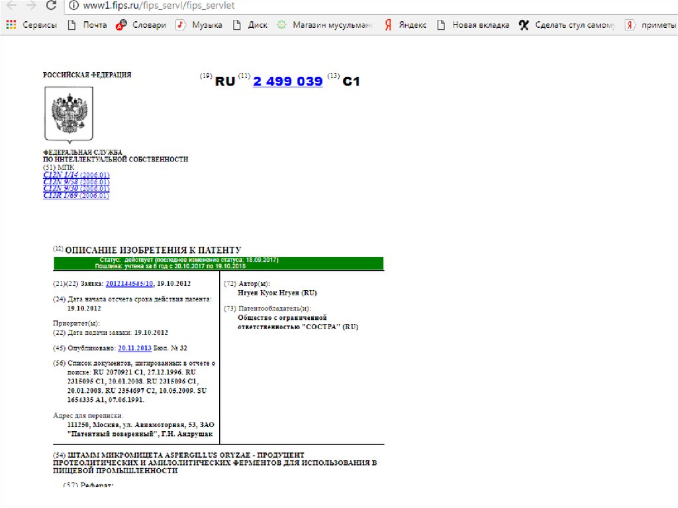
Task: Click the browser forward arrow
Action: click(30, 5)
